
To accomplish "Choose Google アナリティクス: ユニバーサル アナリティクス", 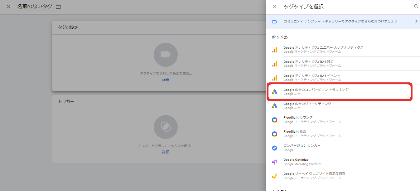I will 323,47.
